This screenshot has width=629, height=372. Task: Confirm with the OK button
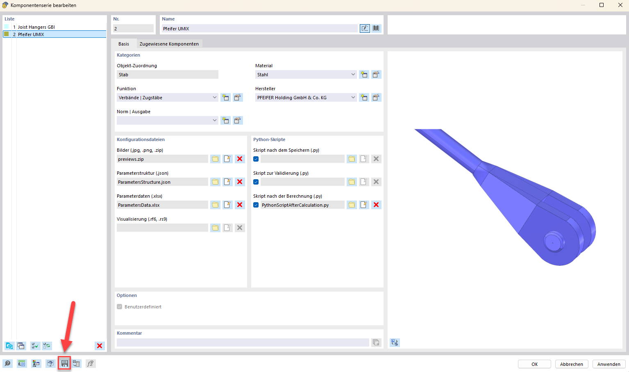pyautogui.click(x=534, y=364)
